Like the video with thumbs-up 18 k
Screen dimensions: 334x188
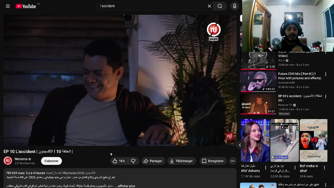119,161
